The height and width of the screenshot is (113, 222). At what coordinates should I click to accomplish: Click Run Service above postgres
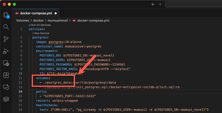(41, 33)
